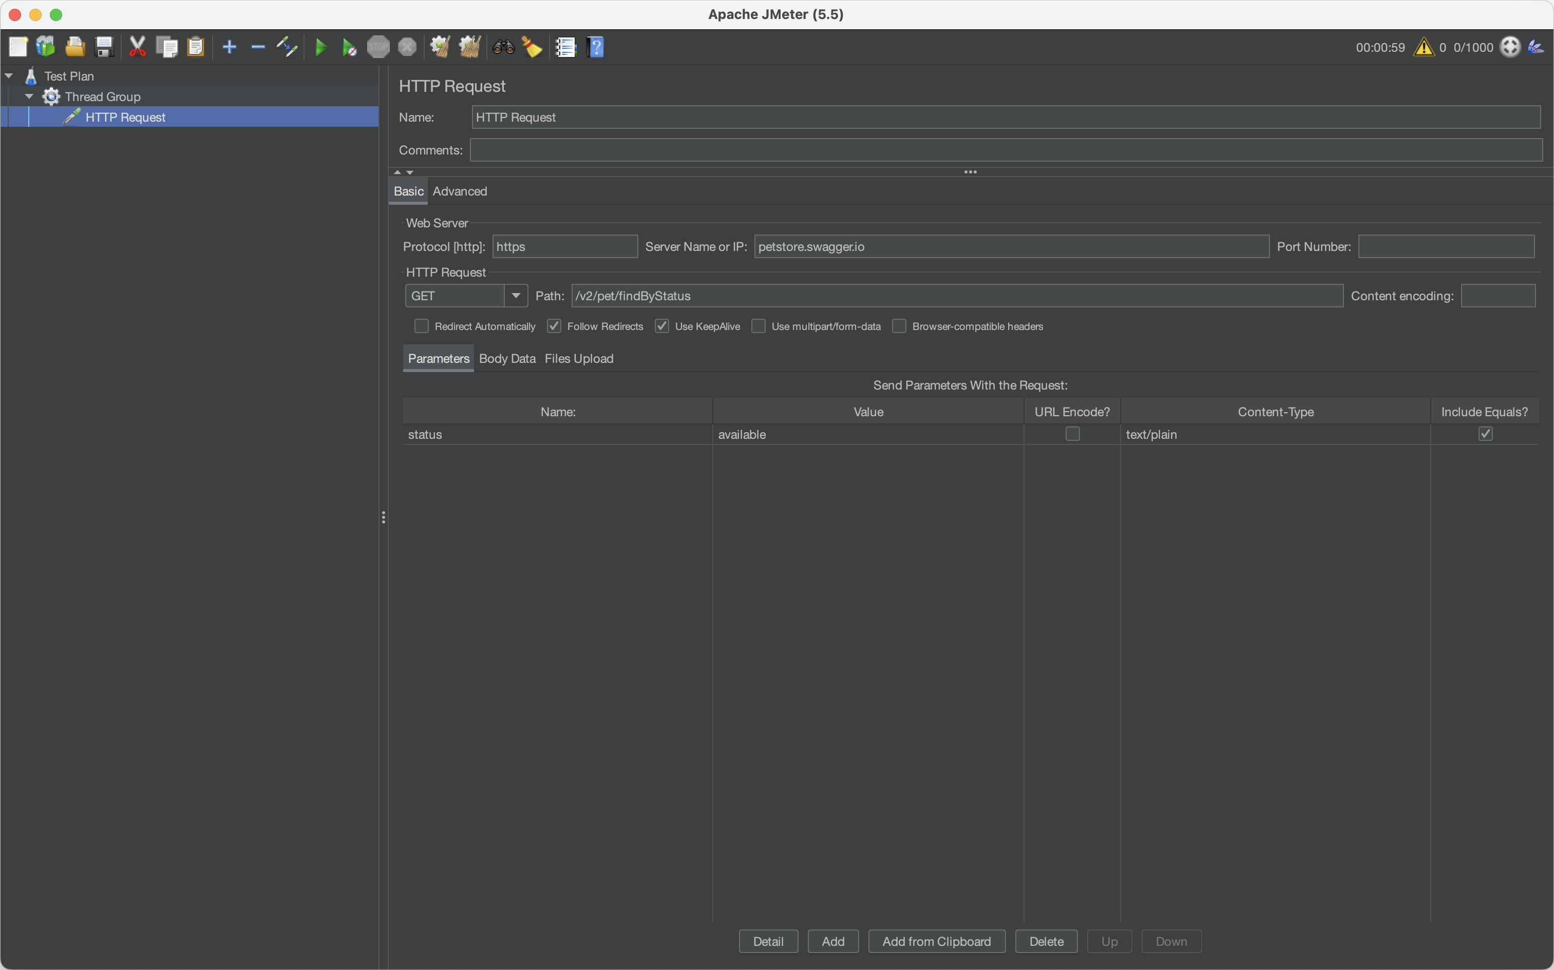Switch to the Advanced tab
1554x970 pixels.
click(x=460, y=191)
